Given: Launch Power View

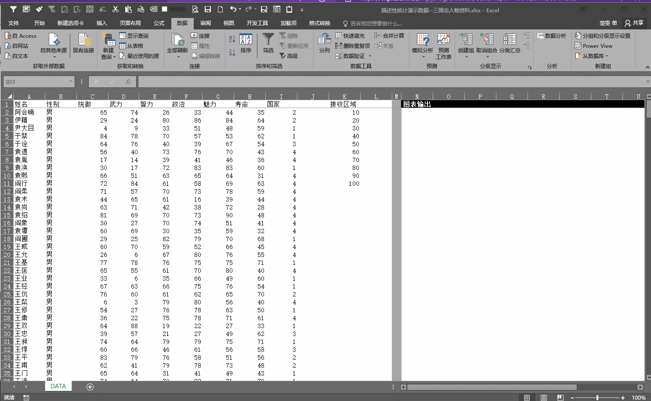Looking at the screenshot, I should [x=593, y=46].
